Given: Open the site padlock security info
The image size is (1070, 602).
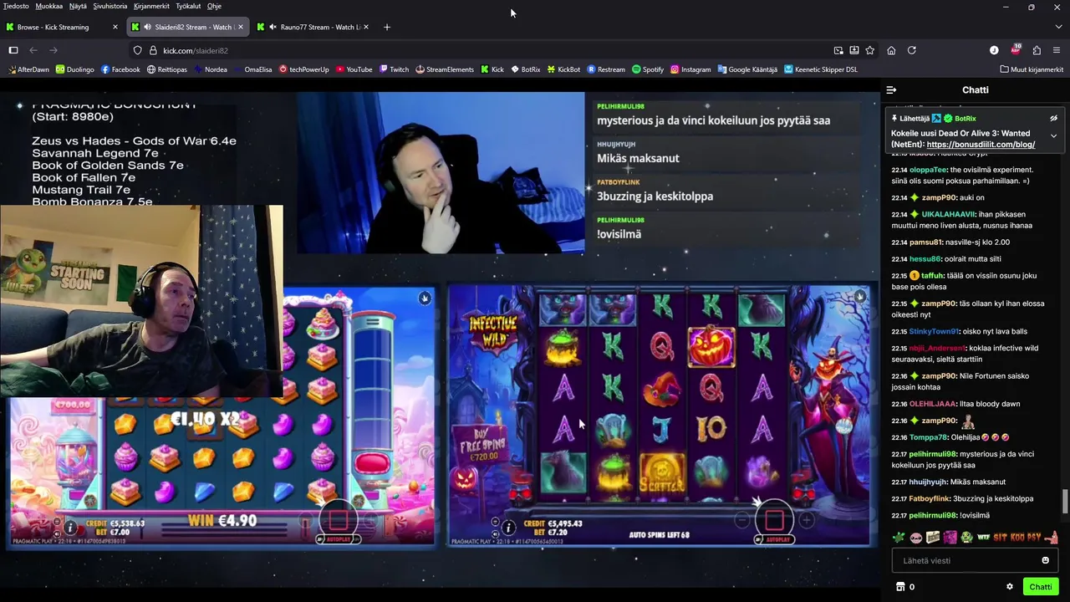Looking at the screenshot, I should click(152, 50).
